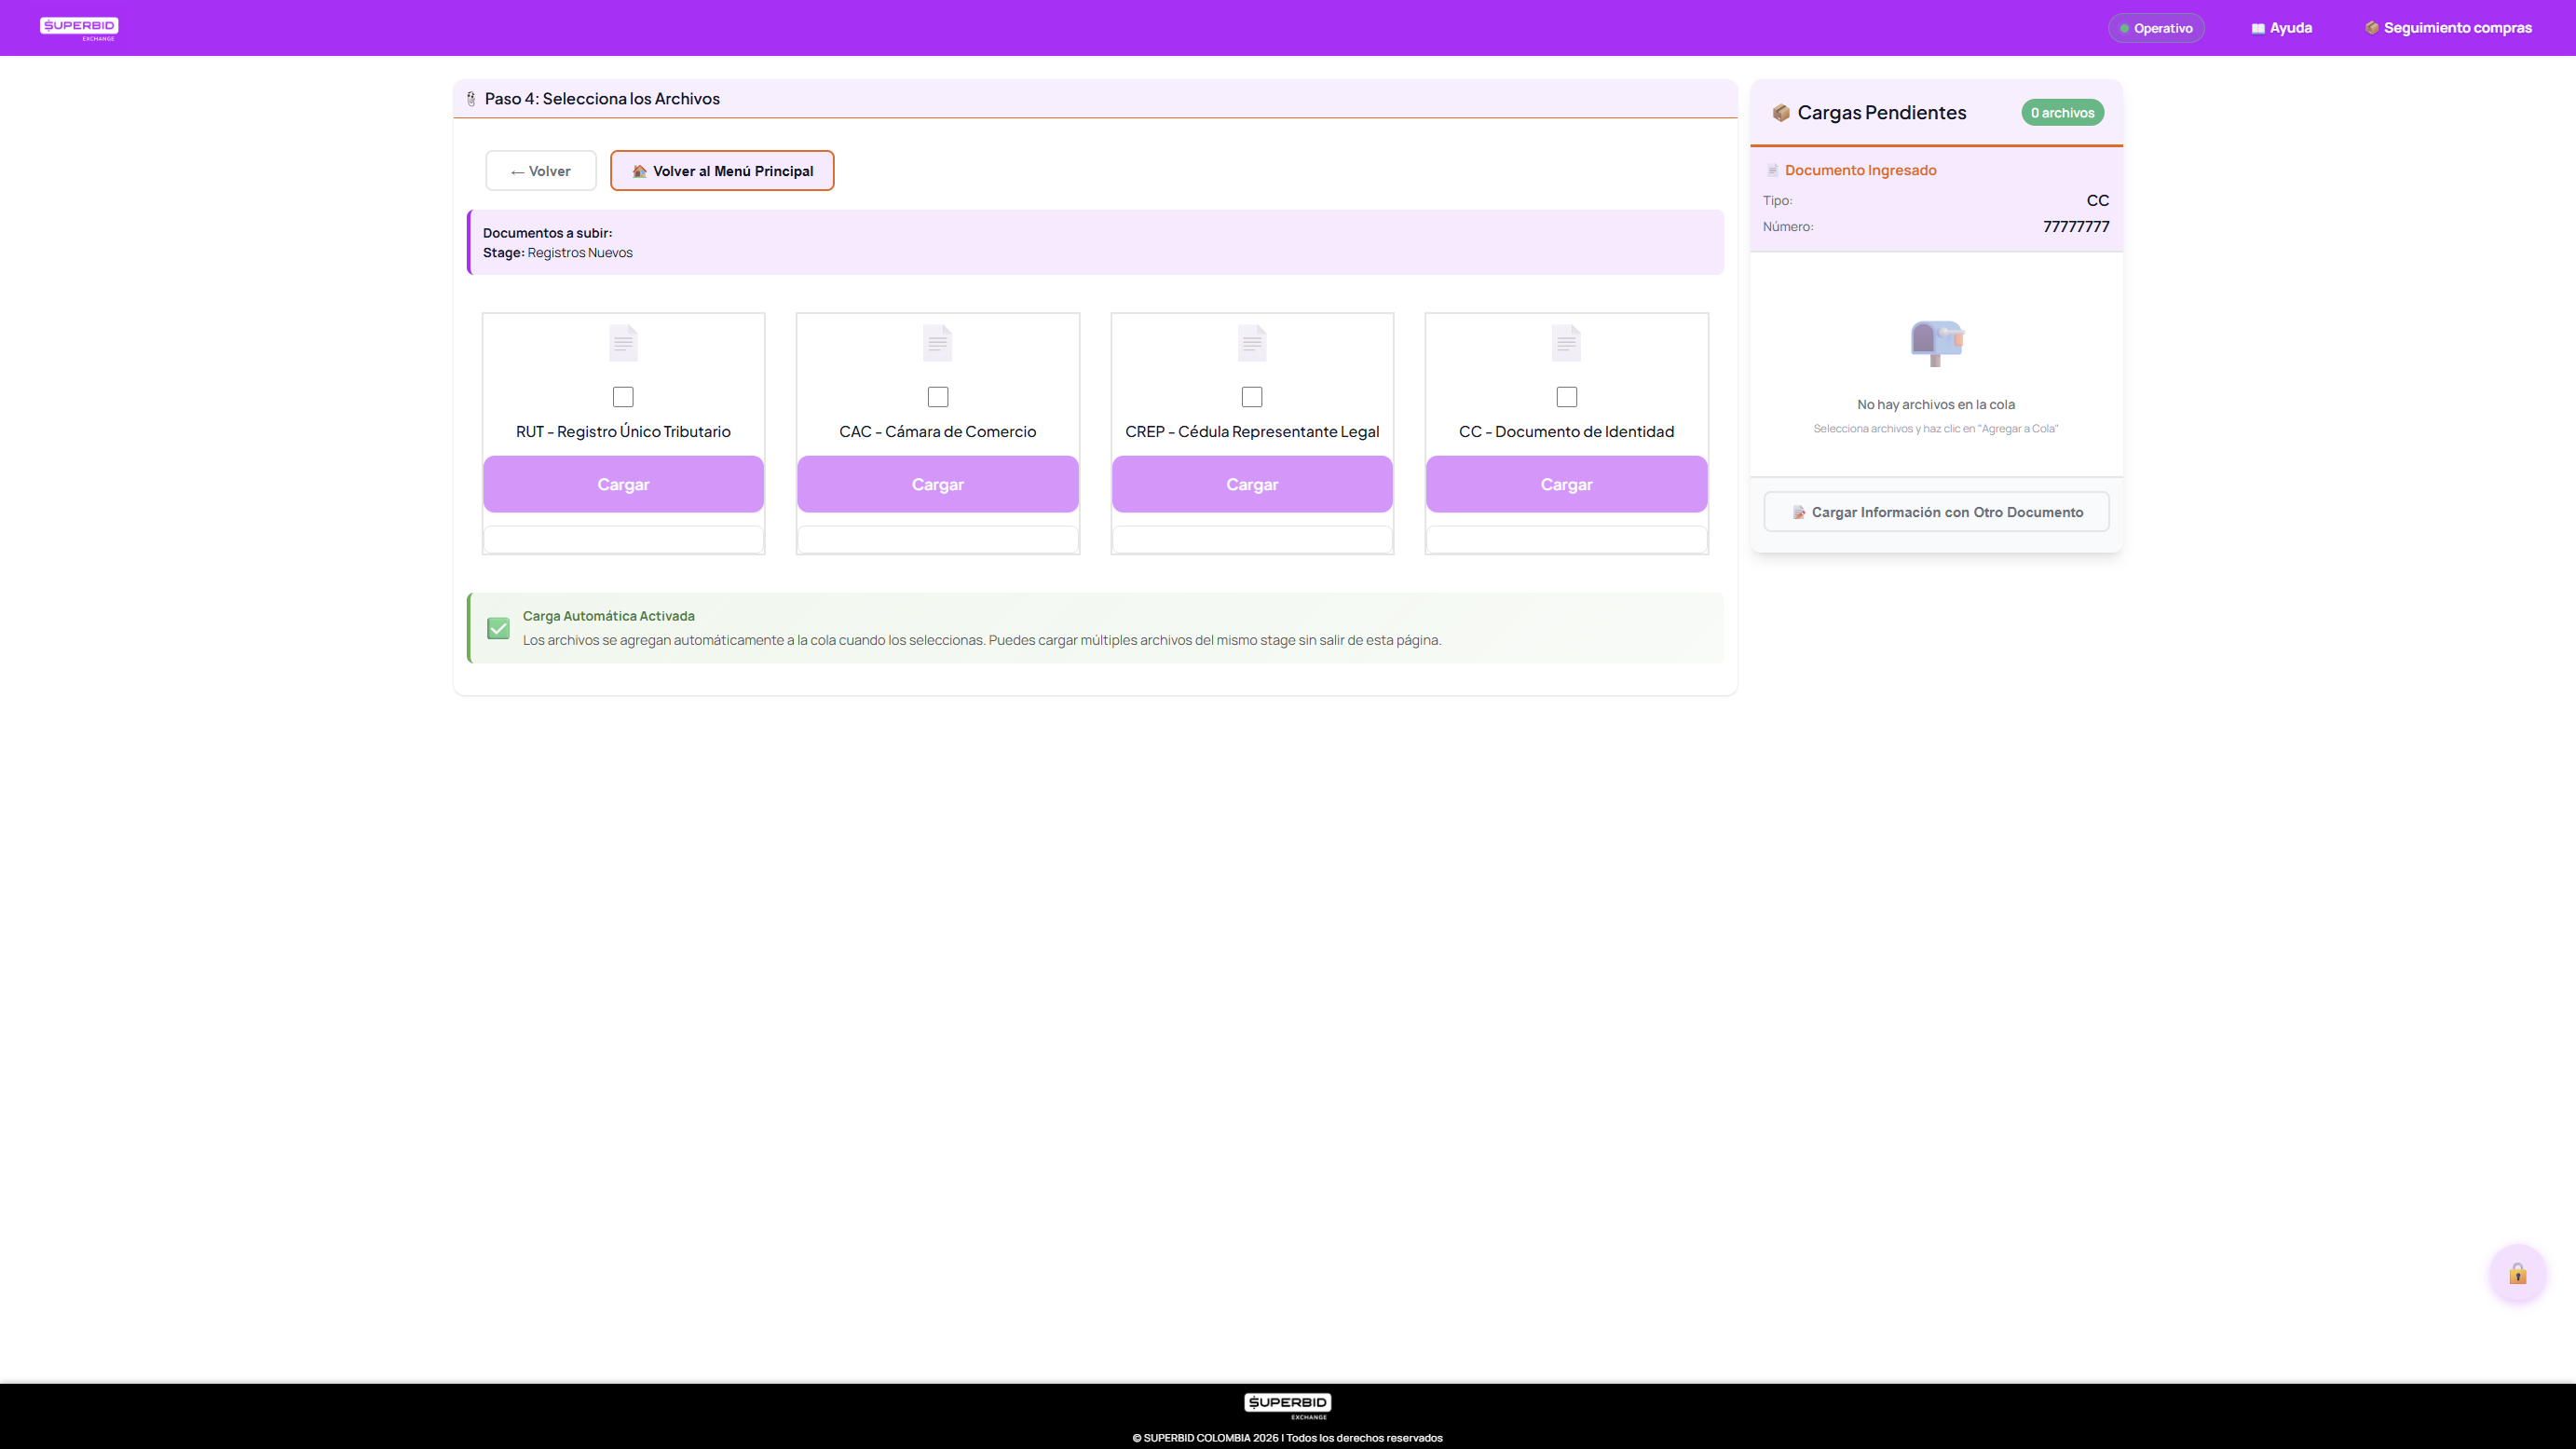Open the Ayuda menu
Screen dimensions: 2576x1449
pos(2282,27)
